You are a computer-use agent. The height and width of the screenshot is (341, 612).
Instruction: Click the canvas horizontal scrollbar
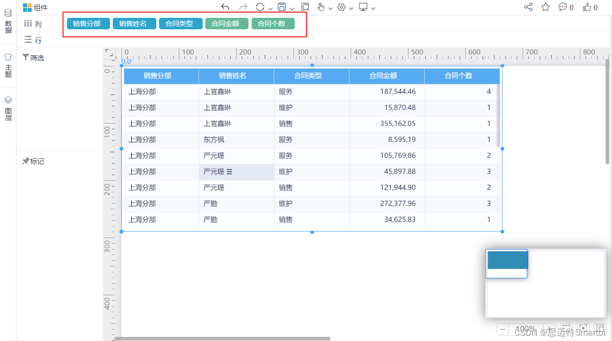click(x=222, y=339)
